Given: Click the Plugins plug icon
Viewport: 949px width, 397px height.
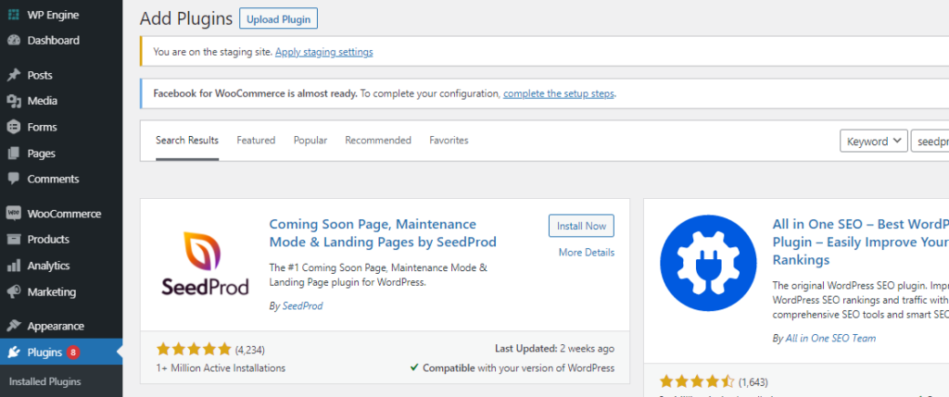Looking at the screenshot, I should coord(13,353).
